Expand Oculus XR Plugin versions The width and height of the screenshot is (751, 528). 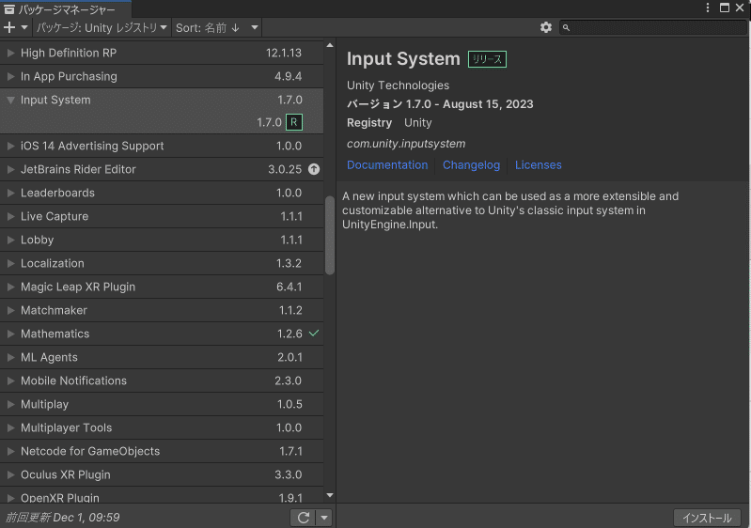[x=10, y=474]
